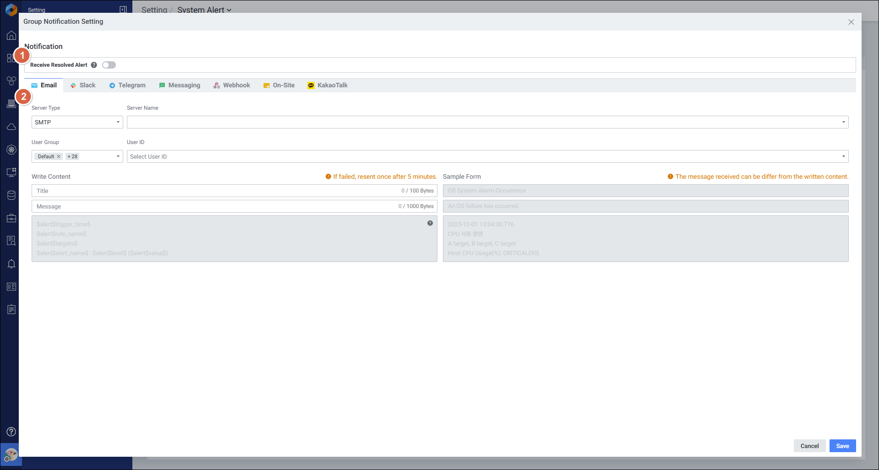Open the Server Name dropdown
879x470 pixels.
pos(487,122)
